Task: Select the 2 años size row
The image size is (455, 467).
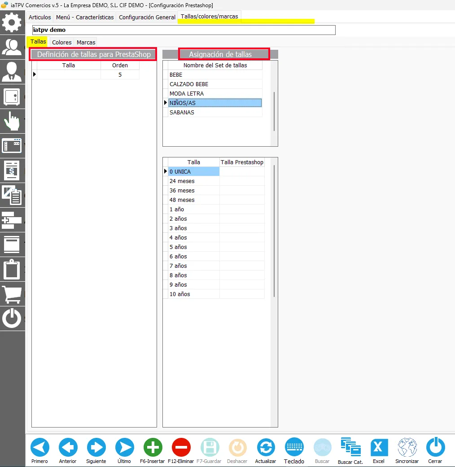Action: (194, 218)
